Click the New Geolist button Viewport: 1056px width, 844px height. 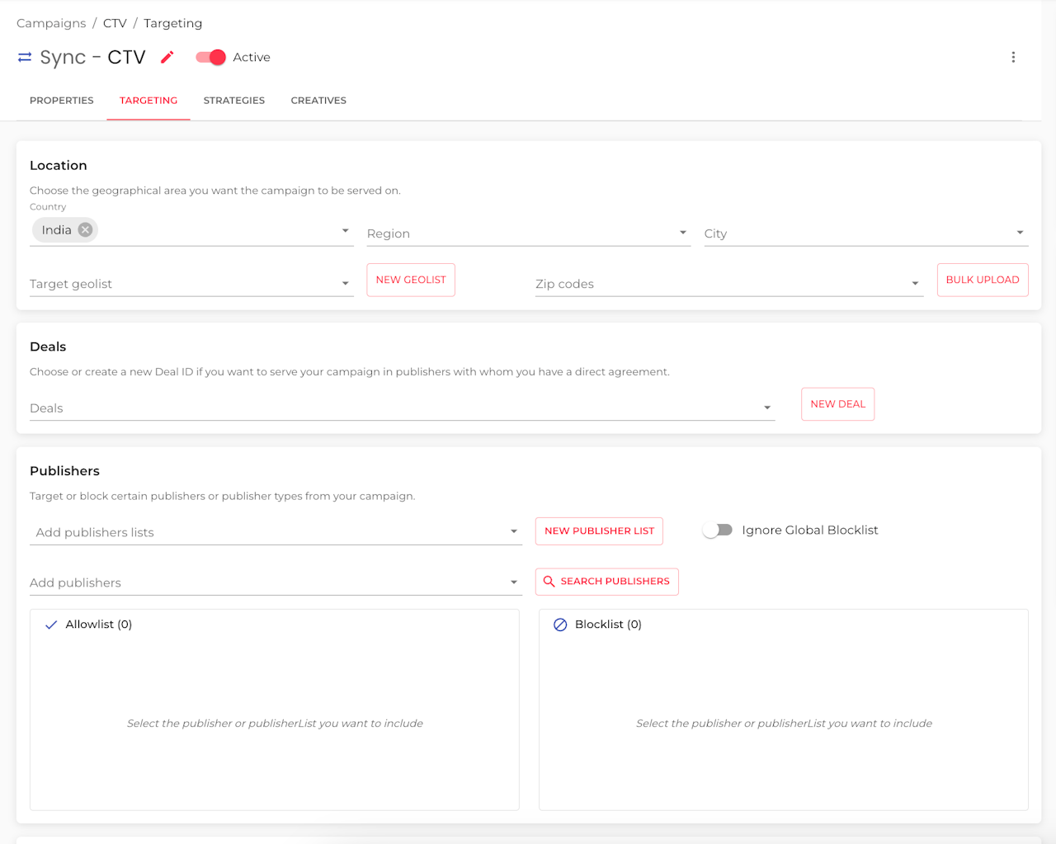click(411, 280)
